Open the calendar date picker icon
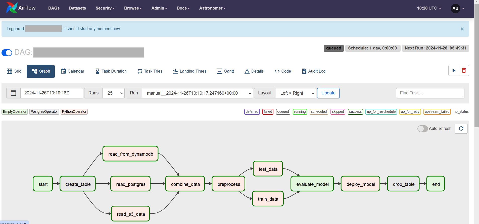Viewport: 479px width, 224px height. pyautogui.click(x=14, y=93)
